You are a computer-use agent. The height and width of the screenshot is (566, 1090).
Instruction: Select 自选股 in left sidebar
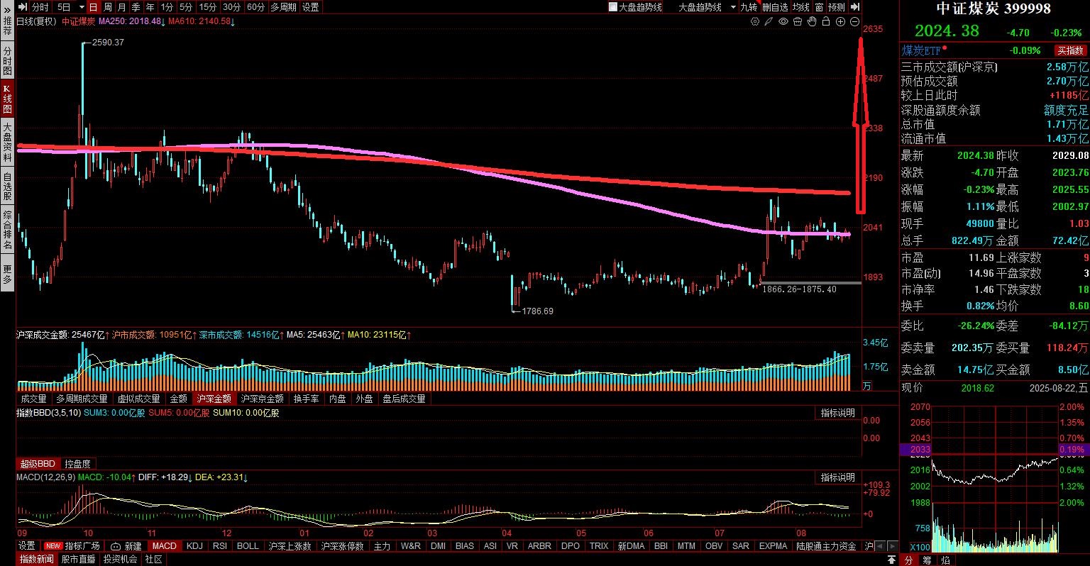[x=7, y=186]
